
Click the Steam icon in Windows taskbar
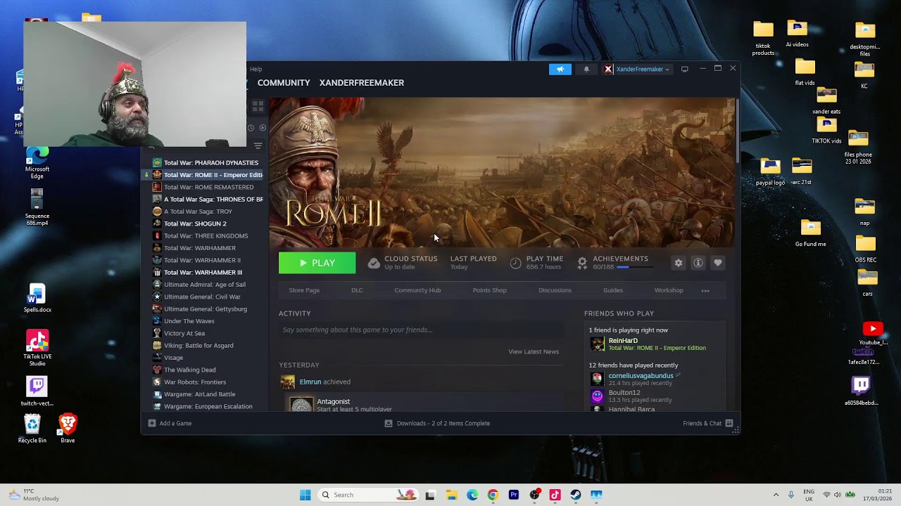[x=575, y=495]
